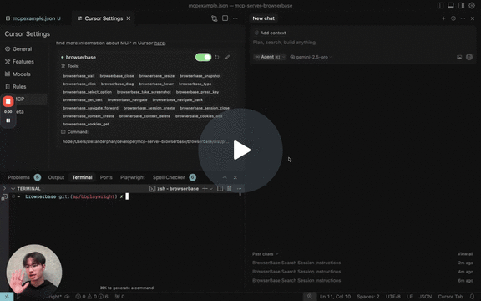Image resolution: width=481 pixels, height=301 pixels.
Task: Refresh the browserbase MCP server
Action: [x=217, y=57]
